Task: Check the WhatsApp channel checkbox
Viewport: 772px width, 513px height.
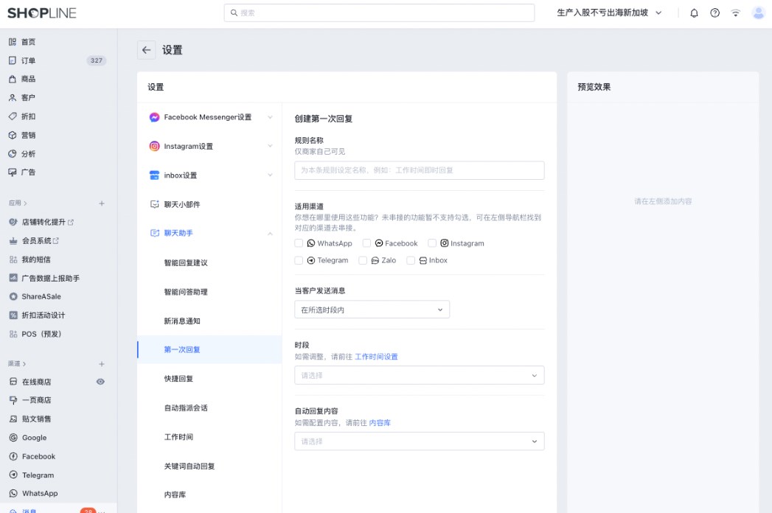Action: (x=299, y=243)
